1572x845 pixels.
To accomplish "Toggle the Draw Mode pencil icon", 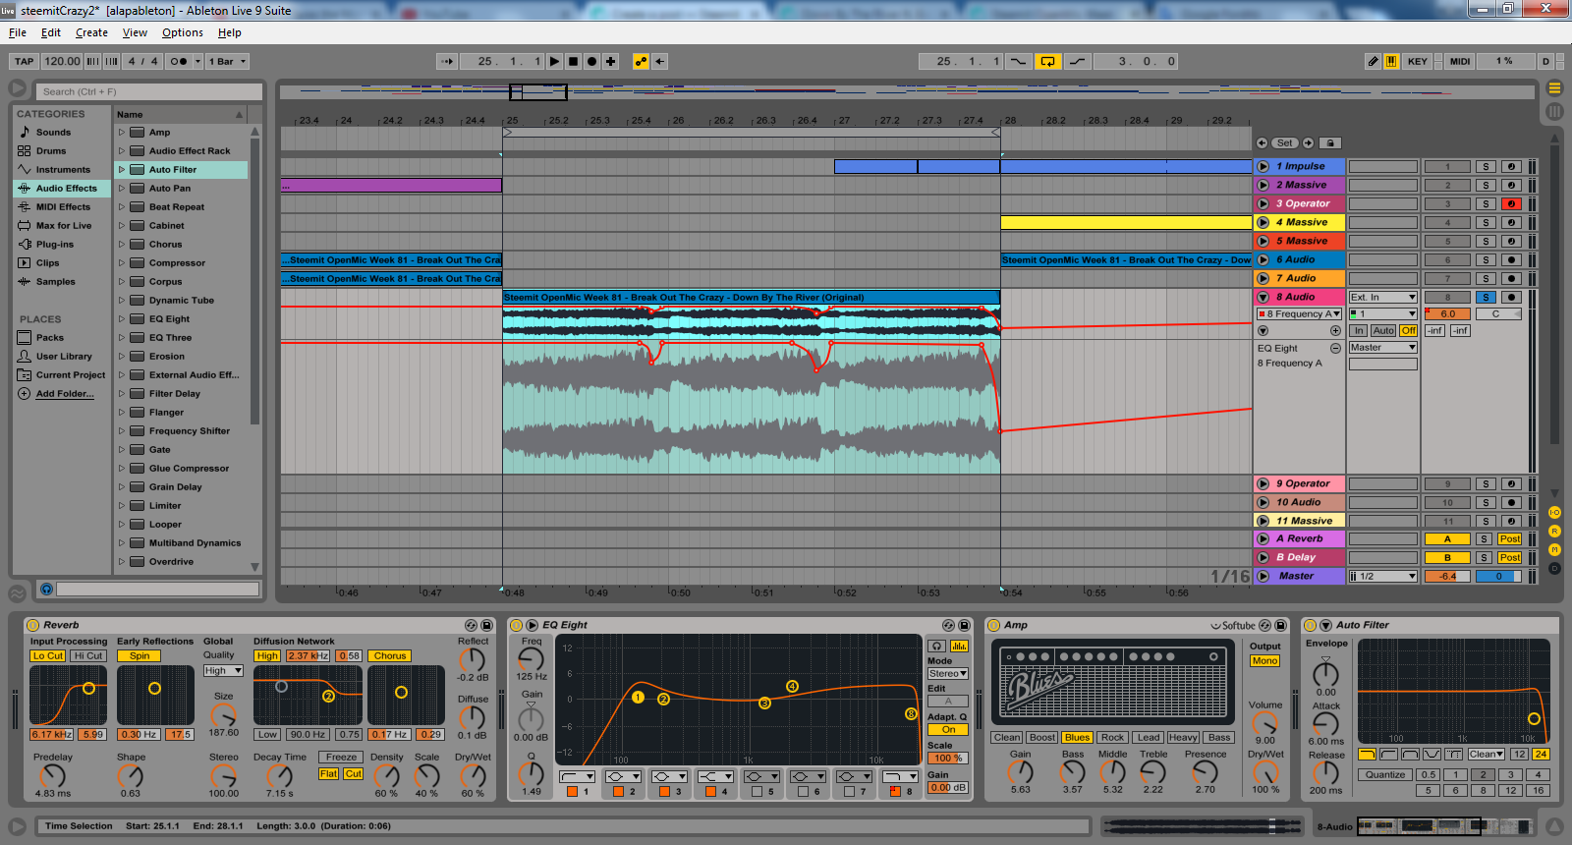I will click(x=1374, y=61).
